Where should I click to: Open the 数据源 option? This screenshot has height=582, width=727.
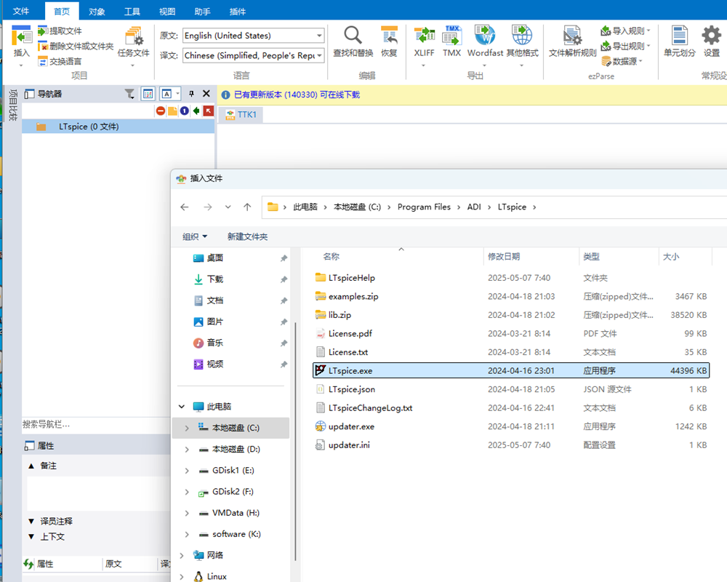coord(622,61)
